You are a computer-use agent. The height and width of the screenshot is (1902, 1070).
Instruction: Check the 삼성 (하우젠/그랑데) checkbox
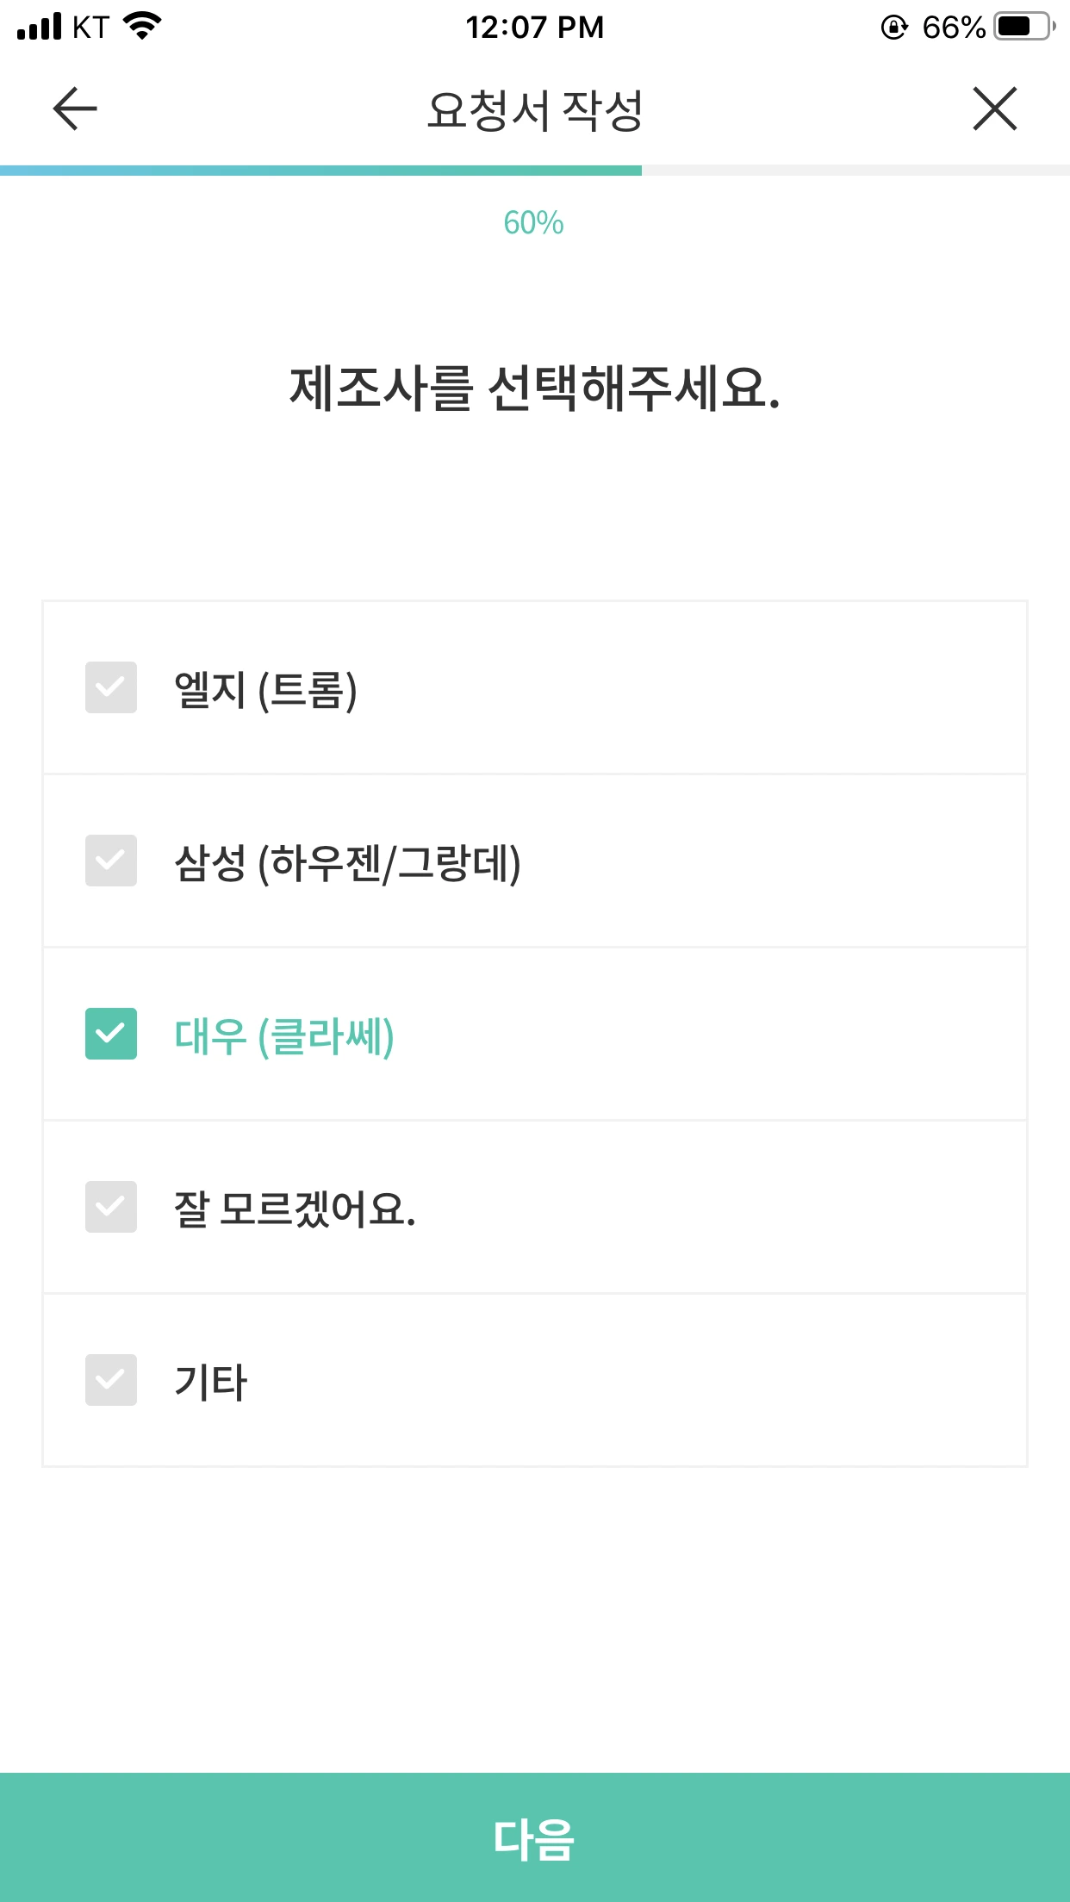[x=111, y=861]
